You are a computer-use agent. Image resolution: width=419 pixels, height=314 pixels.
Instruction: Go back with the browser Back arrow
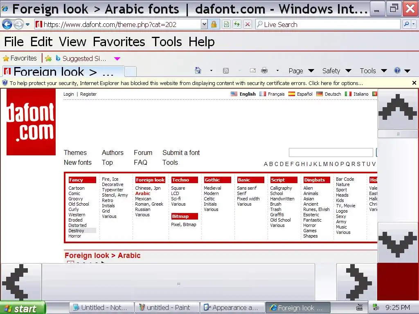click(7, 25)
